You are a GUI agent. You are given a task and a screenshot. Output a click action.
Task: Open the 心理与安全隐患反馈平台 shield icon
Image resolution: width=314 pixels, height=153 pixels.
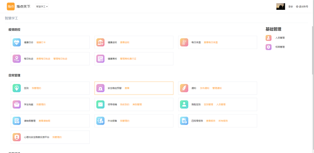tap(16, 137)
